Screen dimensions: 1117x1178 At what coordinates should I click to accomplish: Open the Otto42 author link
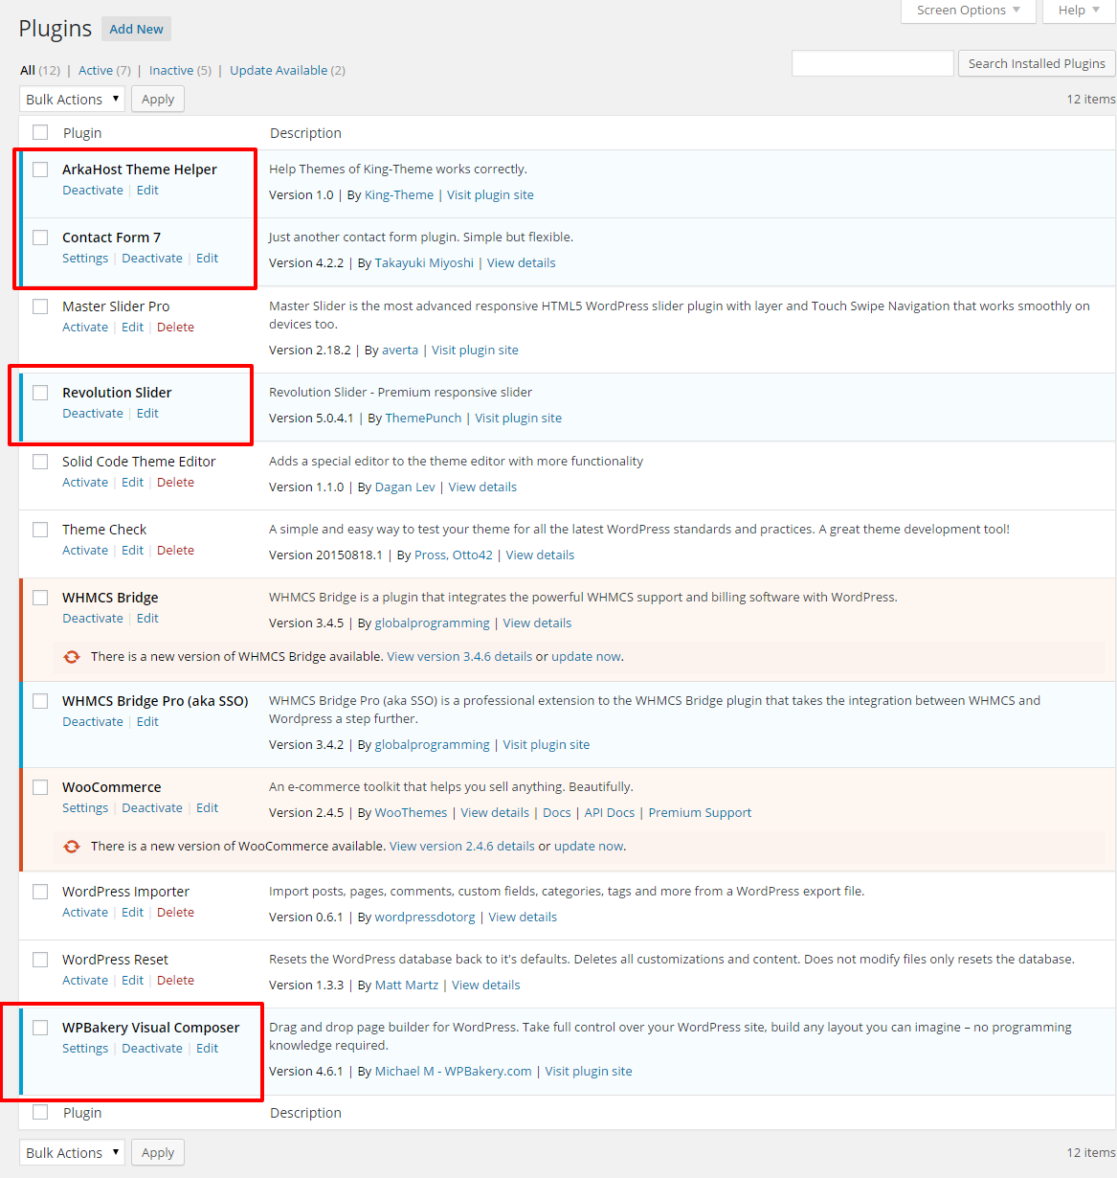pyautogui.click(x=473, y=555)
